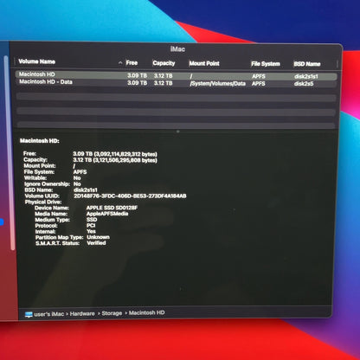The width and height of the screenshot is (360, 360).
Task: Go to Storage in the path bar
Action: pos(112,313)
